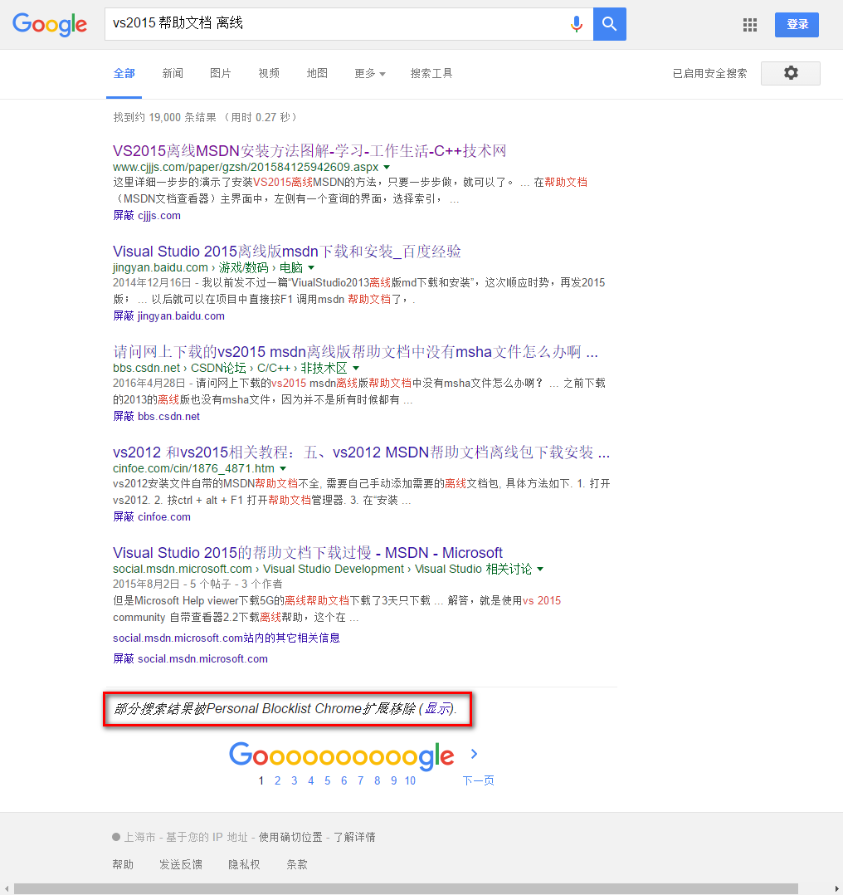Expand the jingyan.baidu.com URL dropdown arrow
This screenshot has width=843, height=895.
(x=311, y=267)
